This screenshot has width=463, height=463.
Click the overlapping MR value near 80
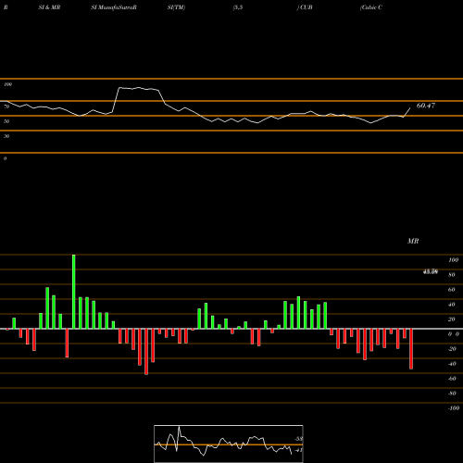click(431, 272)
